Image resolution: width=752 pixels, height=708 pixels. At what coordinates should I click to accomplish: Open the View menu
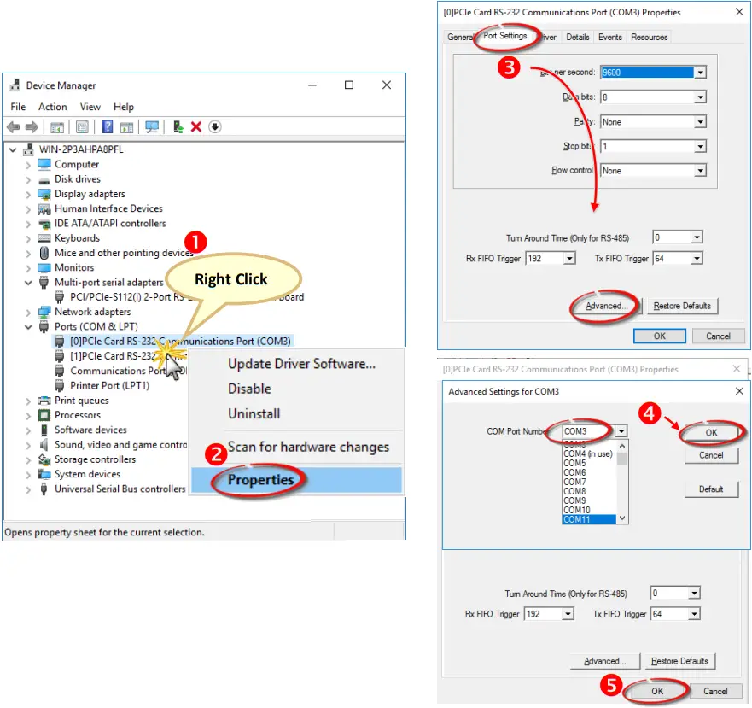point(90,107)
